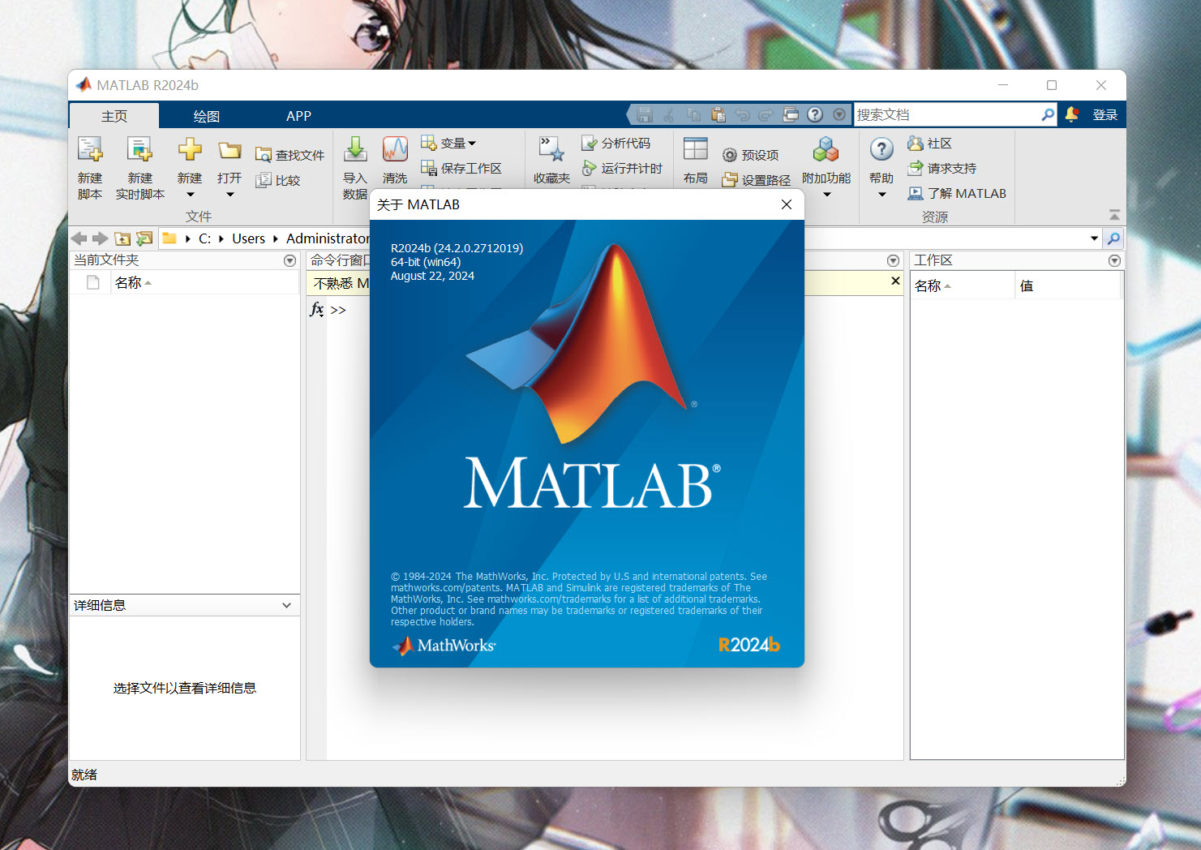This screenshot has width=1201, height=850.
Task: Click 设置路径 Set Path
Action: (757, 180)
